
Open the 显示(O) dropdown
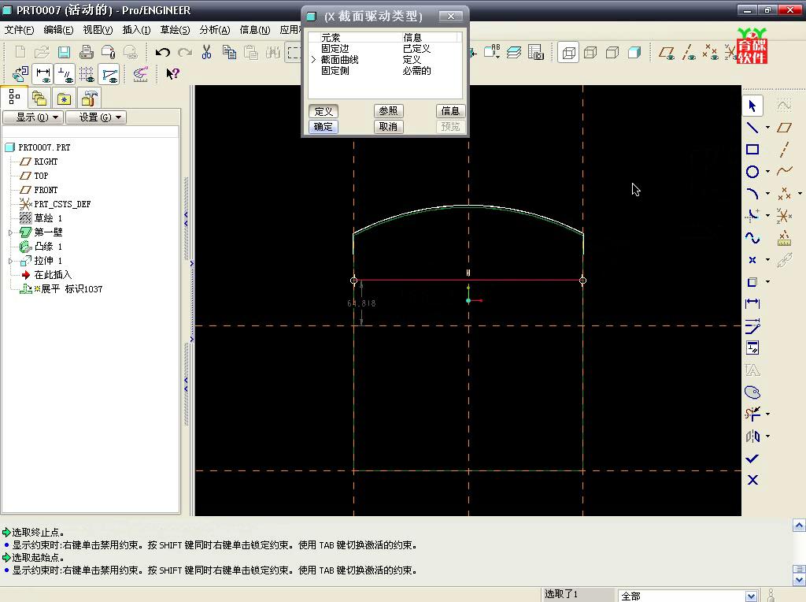[x=33, y=117]
